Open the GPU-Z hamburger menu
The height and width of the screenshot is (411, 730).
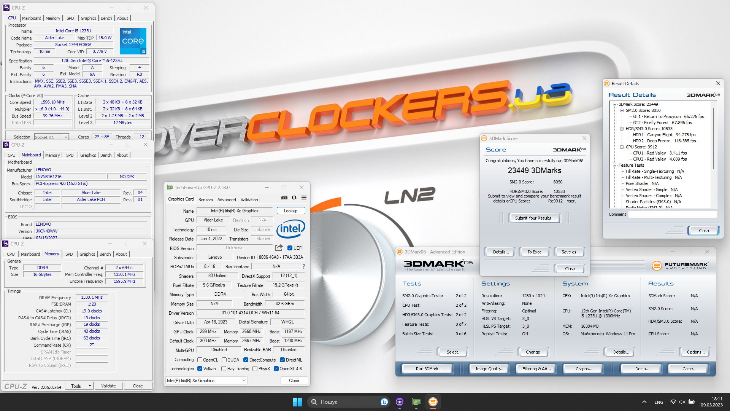click(304, 198)
